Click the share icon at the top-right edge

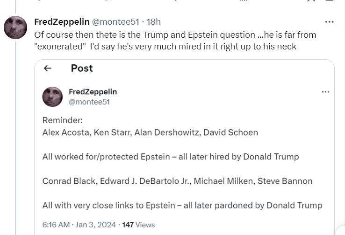tap(329, 1)
